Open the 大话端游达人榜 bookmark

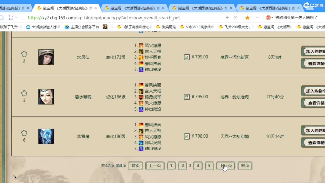pyautogui.click(x=43, y=27)
